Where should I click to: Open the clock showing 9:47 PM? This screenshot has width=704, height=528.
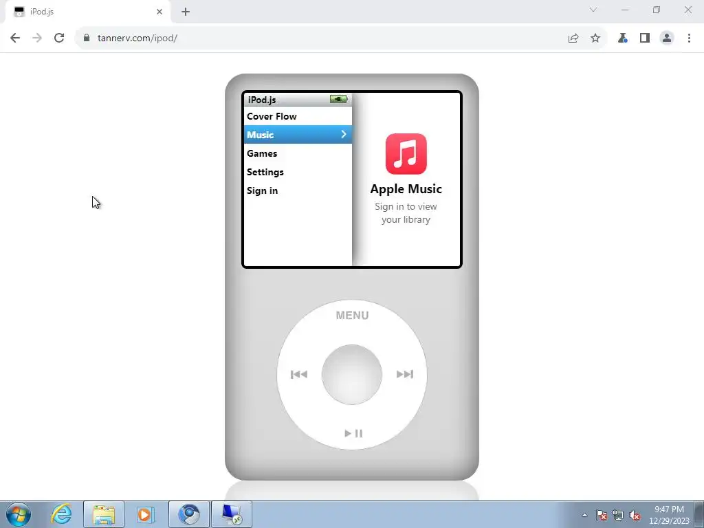click(669, 515)
